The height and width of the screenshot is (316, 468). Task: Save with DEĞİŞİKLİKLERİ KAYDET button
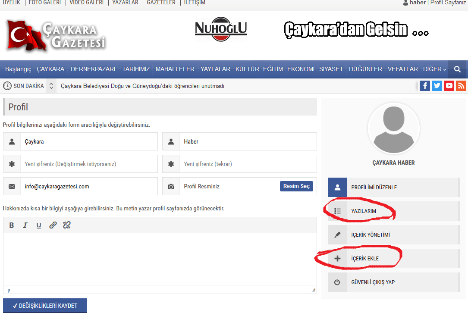(45, 306)
